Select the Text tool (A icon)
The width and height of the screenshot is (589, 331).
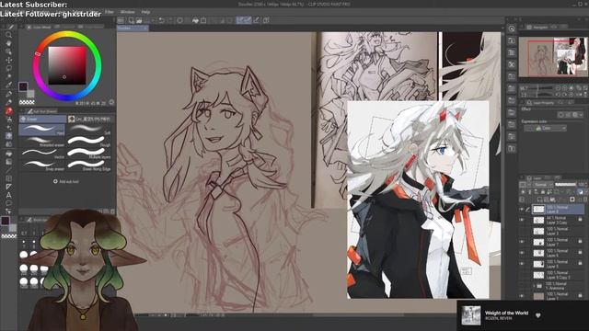8,195
